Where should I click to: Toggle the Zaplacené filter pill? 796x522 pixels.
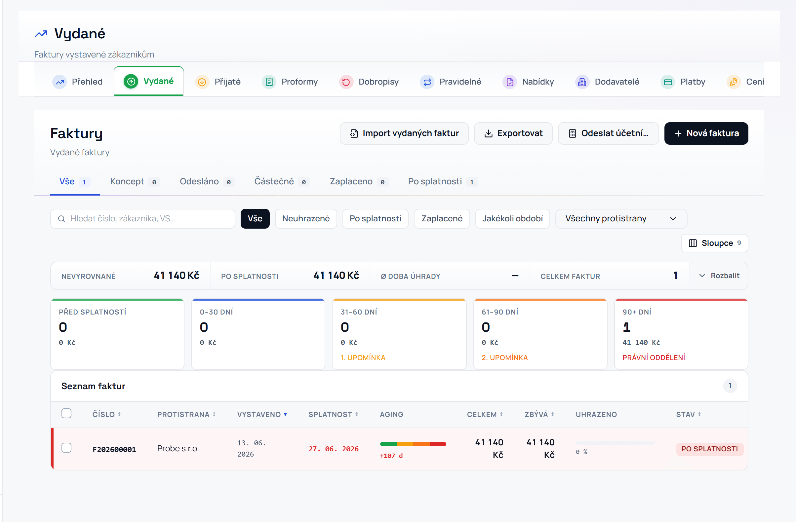[x=442, y=219]
